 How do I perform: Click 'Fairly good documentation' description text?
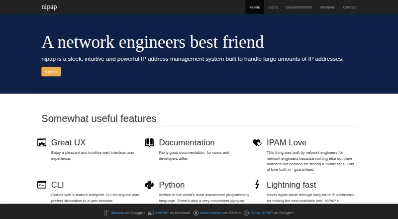(x=194, y=155)
